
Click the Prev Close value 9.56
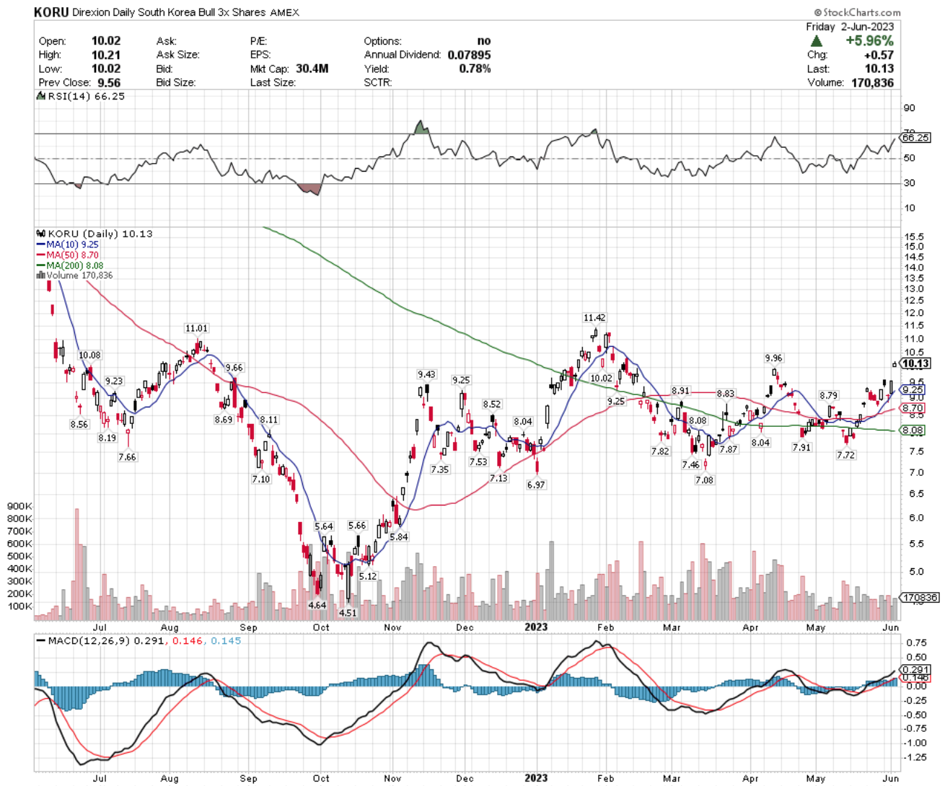coord(109,82)
